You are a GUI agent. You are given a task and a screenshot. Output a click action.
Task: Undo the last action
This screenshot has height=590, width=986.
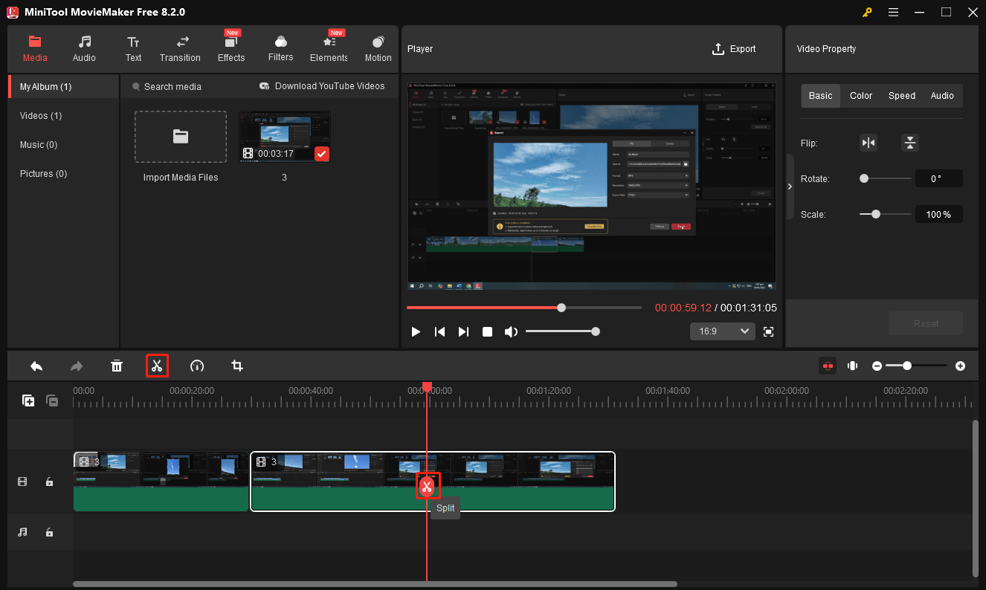pyautogui.click(x=36, y=366)
